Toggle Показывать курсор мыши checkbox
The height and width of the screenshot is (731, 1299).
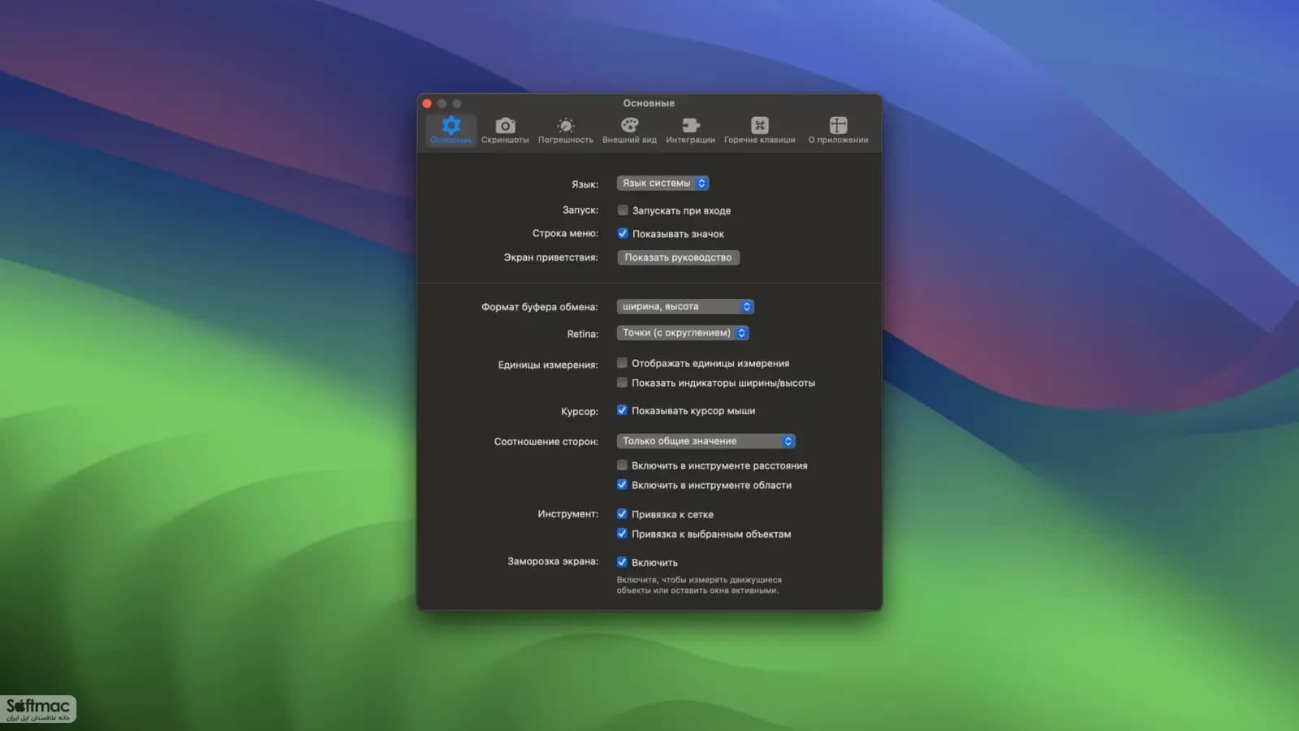[x=622, y=410]
